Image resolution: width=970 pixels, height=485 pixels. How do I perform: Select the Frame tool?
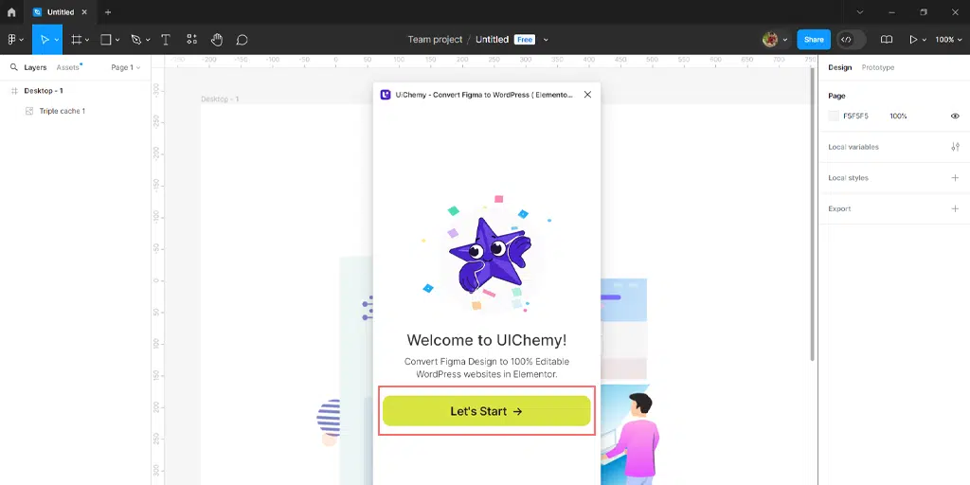coord(76,40)
